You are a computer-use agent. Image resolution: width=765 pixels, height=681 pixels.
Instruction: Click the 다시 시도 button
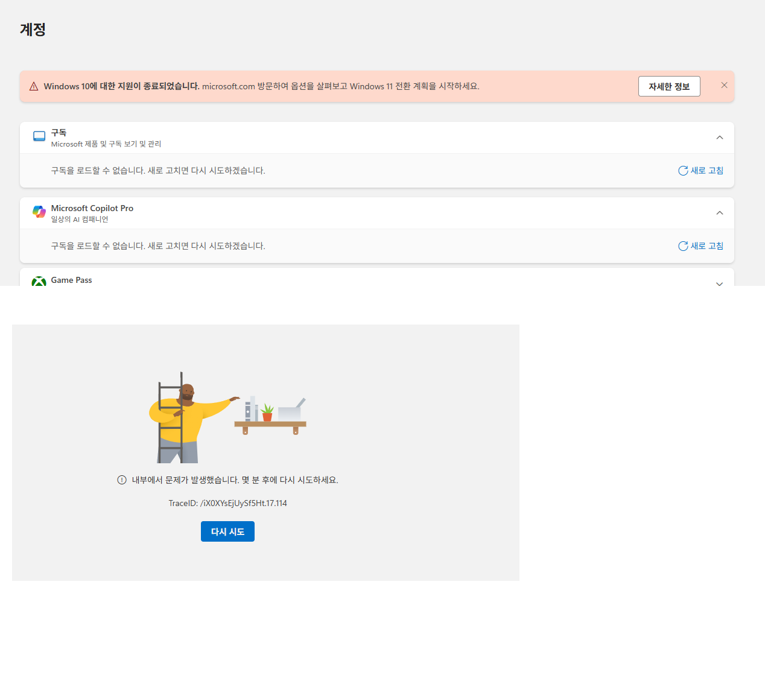pos(227,531)
